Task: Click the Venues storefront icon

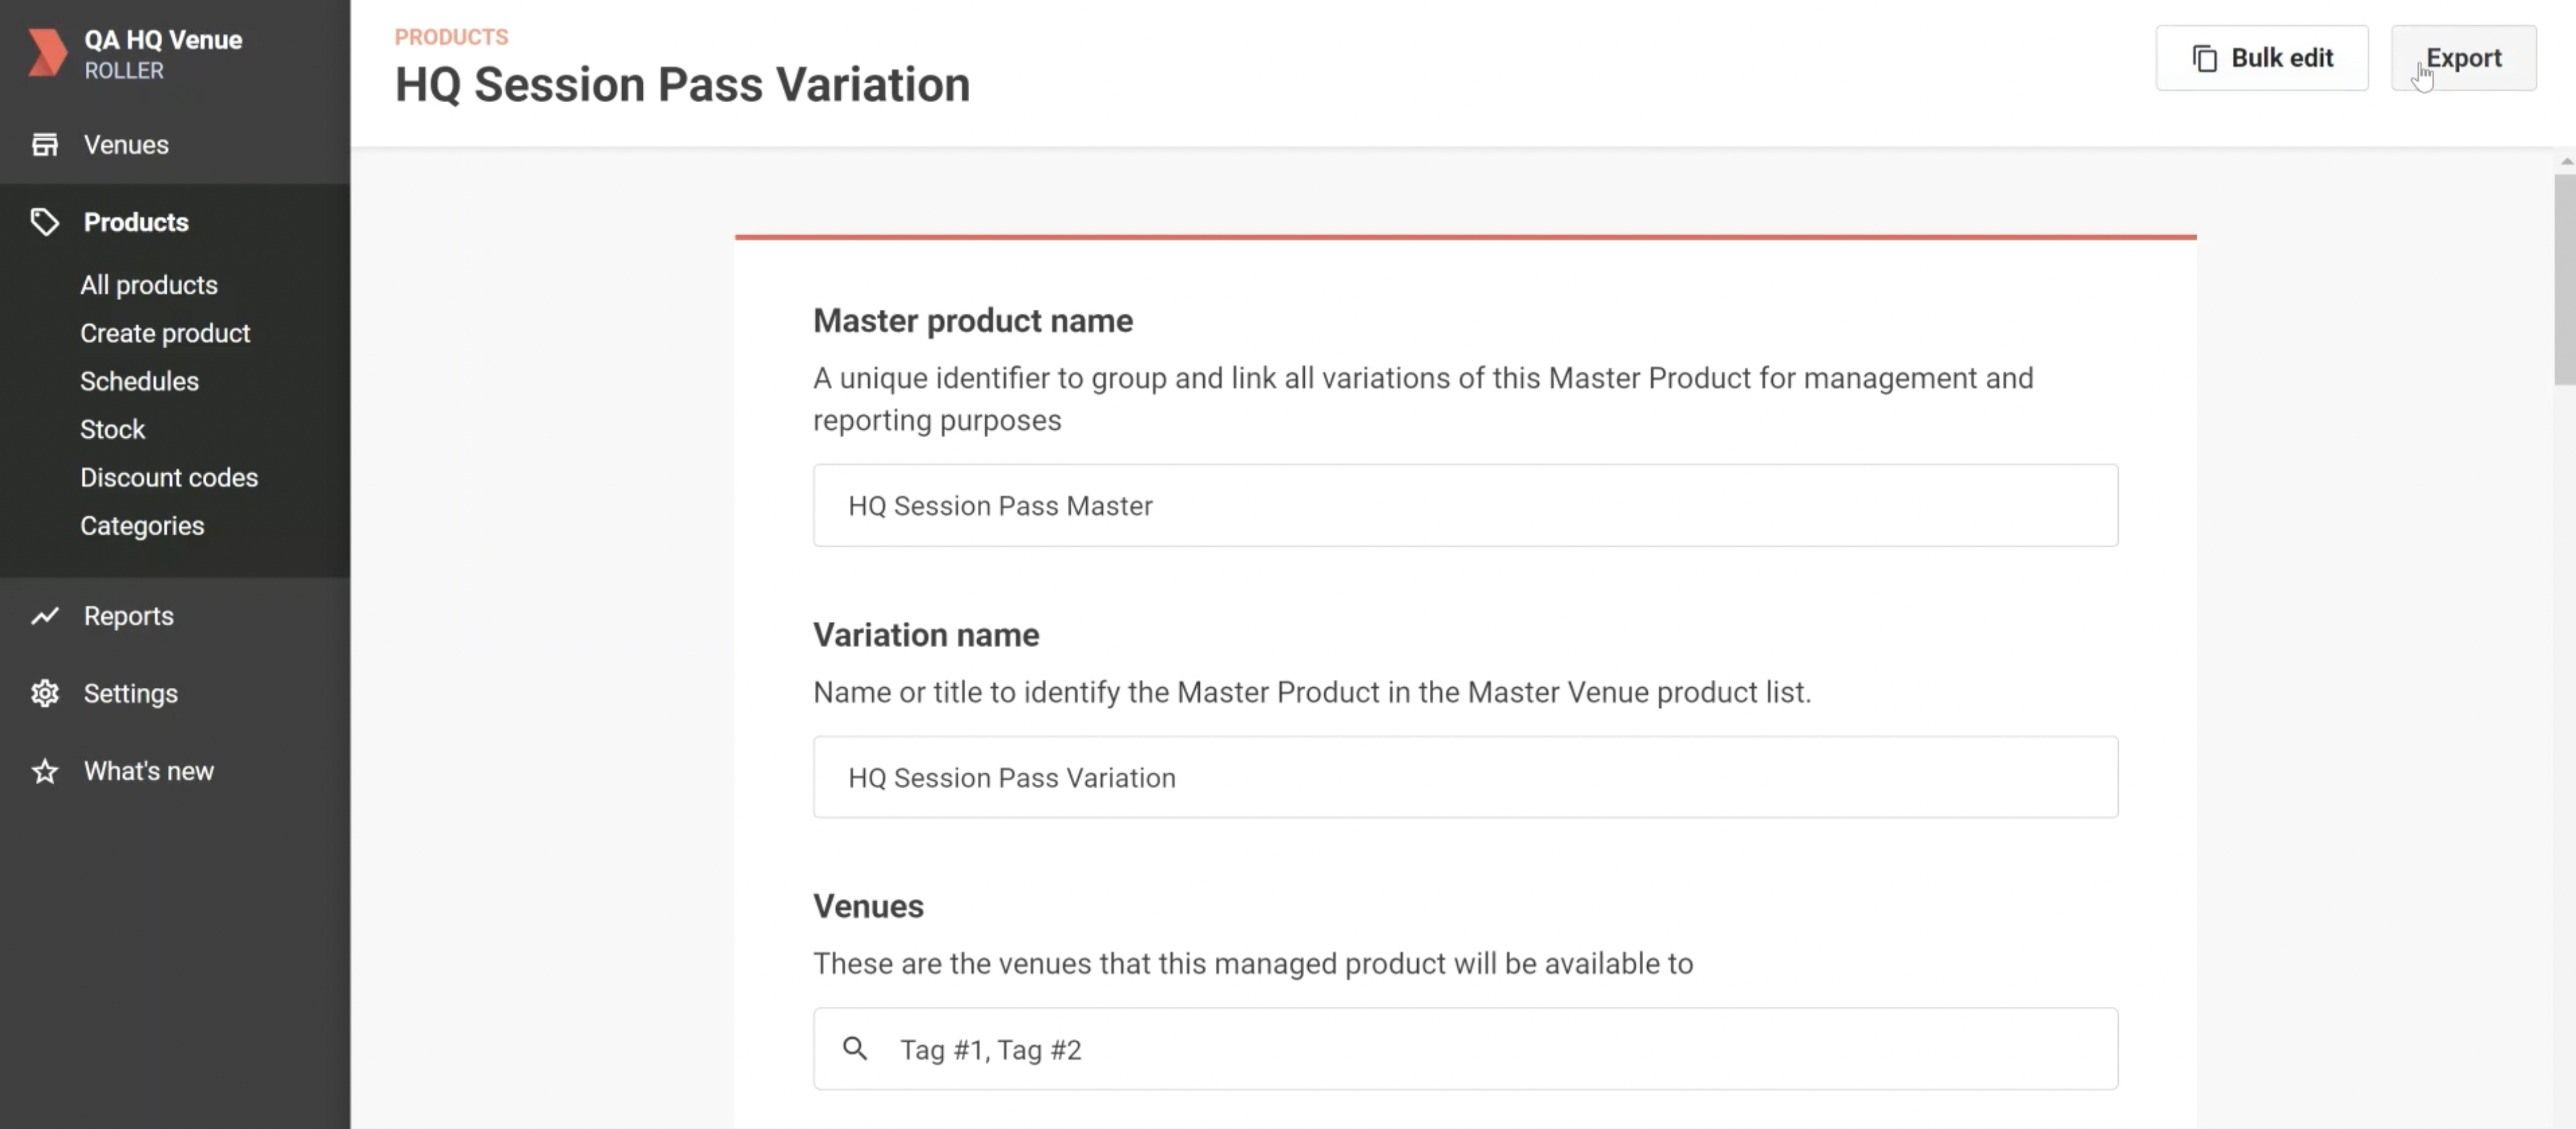Action: (44, 145)
